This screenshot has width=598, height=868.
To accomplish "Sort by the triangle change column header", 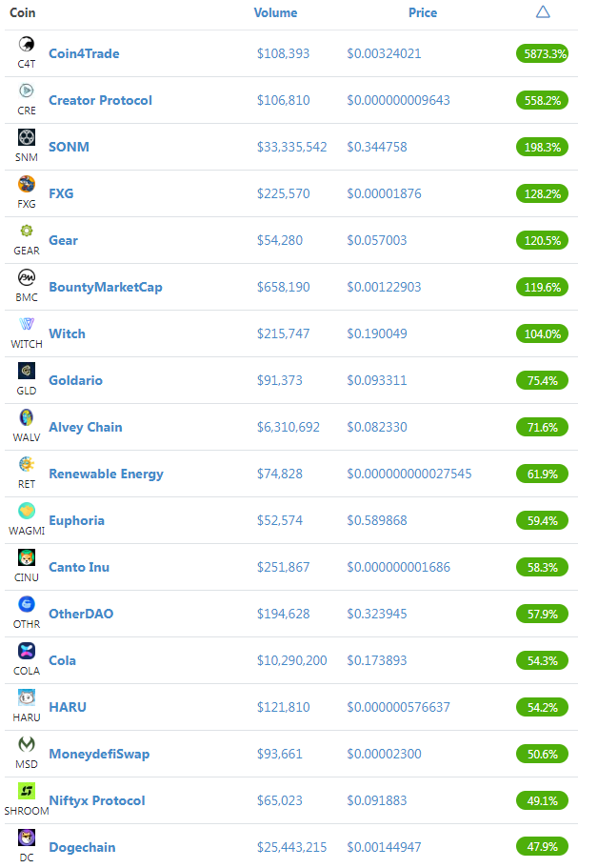I will coord(543,12).
